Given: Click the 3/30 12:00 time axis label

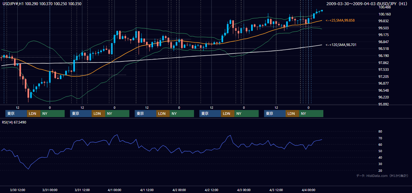Looking at the screenshot, I should click(x=17, y=190).
